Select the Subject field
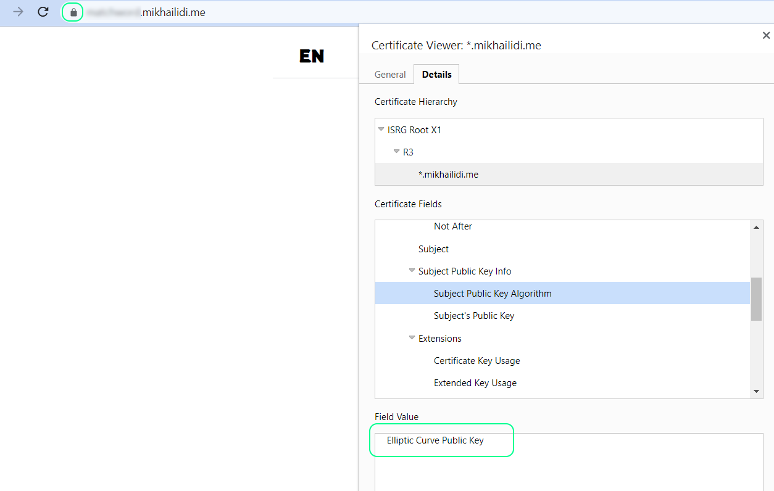 [x=433, y=249]
